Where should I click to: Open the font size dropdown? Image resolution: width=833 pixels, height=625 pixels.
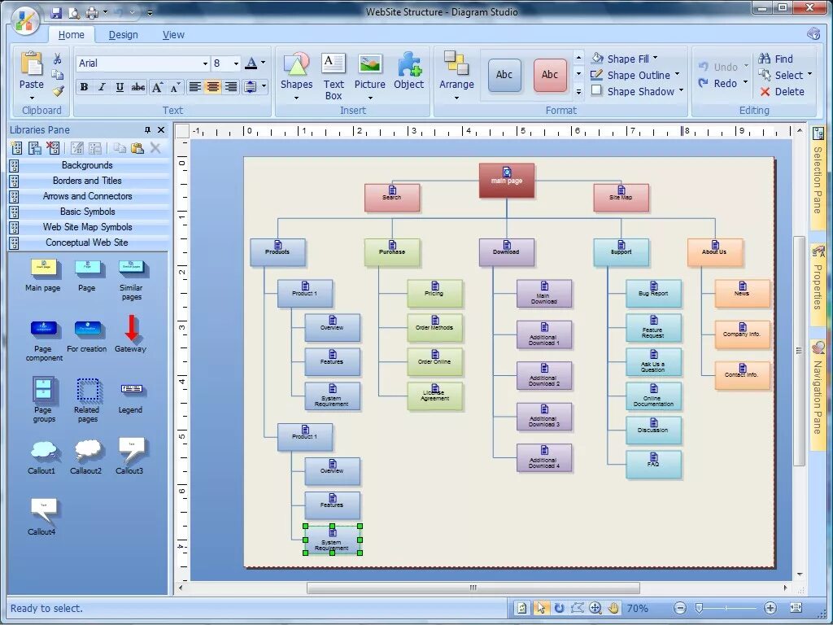(x=236, y=63)
